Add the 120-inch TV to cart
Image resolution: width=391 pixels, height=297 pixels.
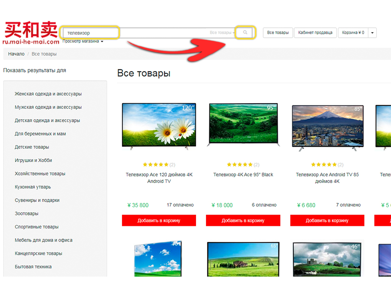[159, 220]
